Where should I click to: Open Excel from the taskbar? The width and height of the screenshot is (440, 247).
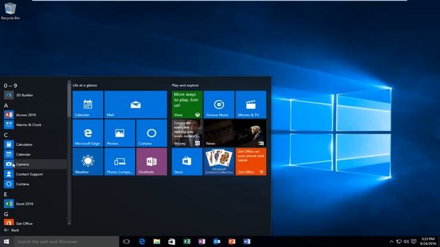pos(187,242)
